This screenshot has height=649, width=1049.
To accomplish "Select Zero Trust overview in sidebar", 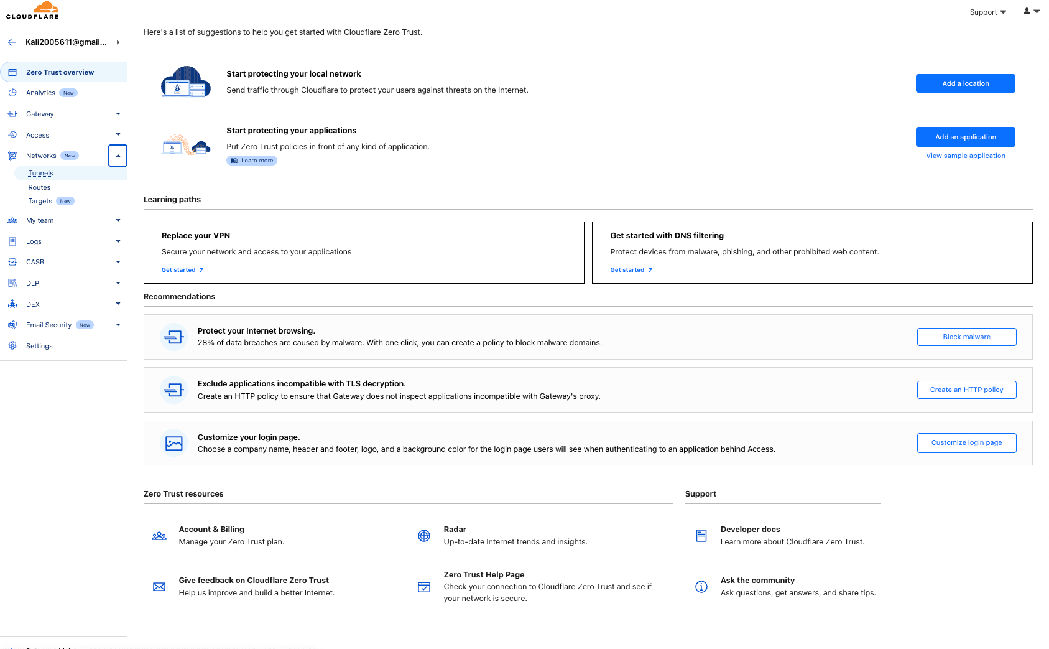I will click(x=59, y=72).
